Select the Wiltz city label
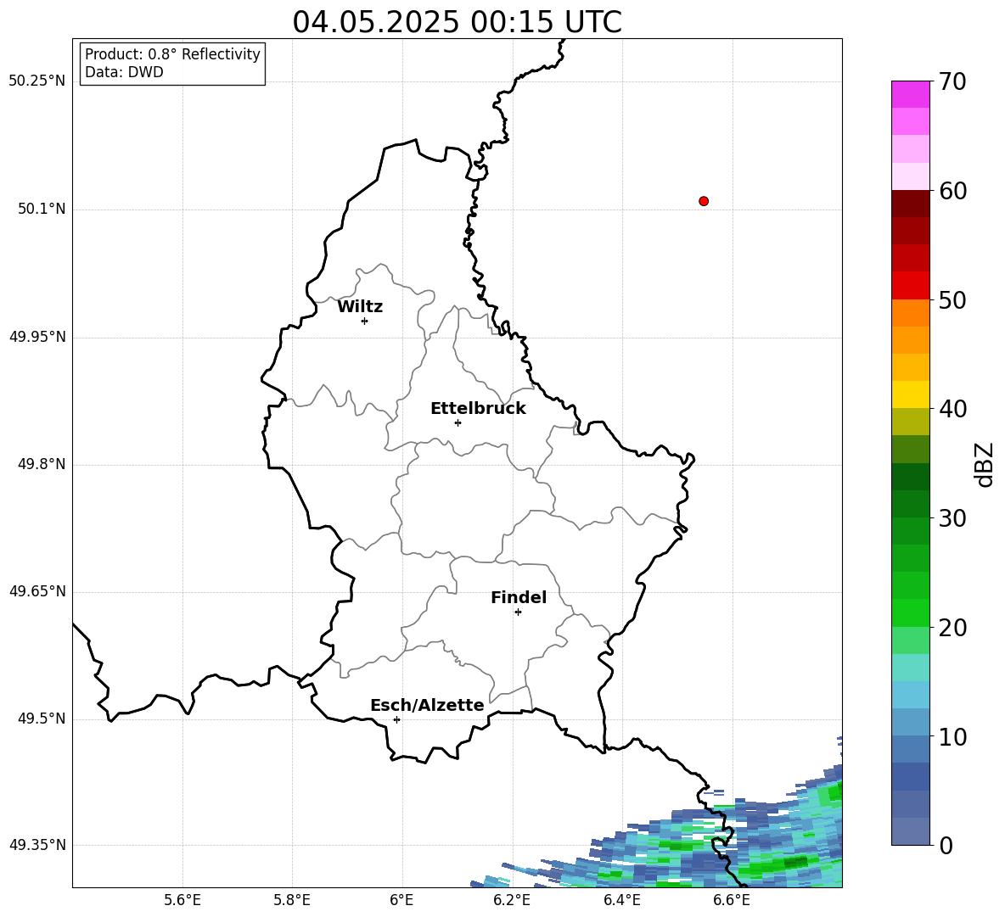The width and height of the screenshot is (1005, 917). (360, 307)
